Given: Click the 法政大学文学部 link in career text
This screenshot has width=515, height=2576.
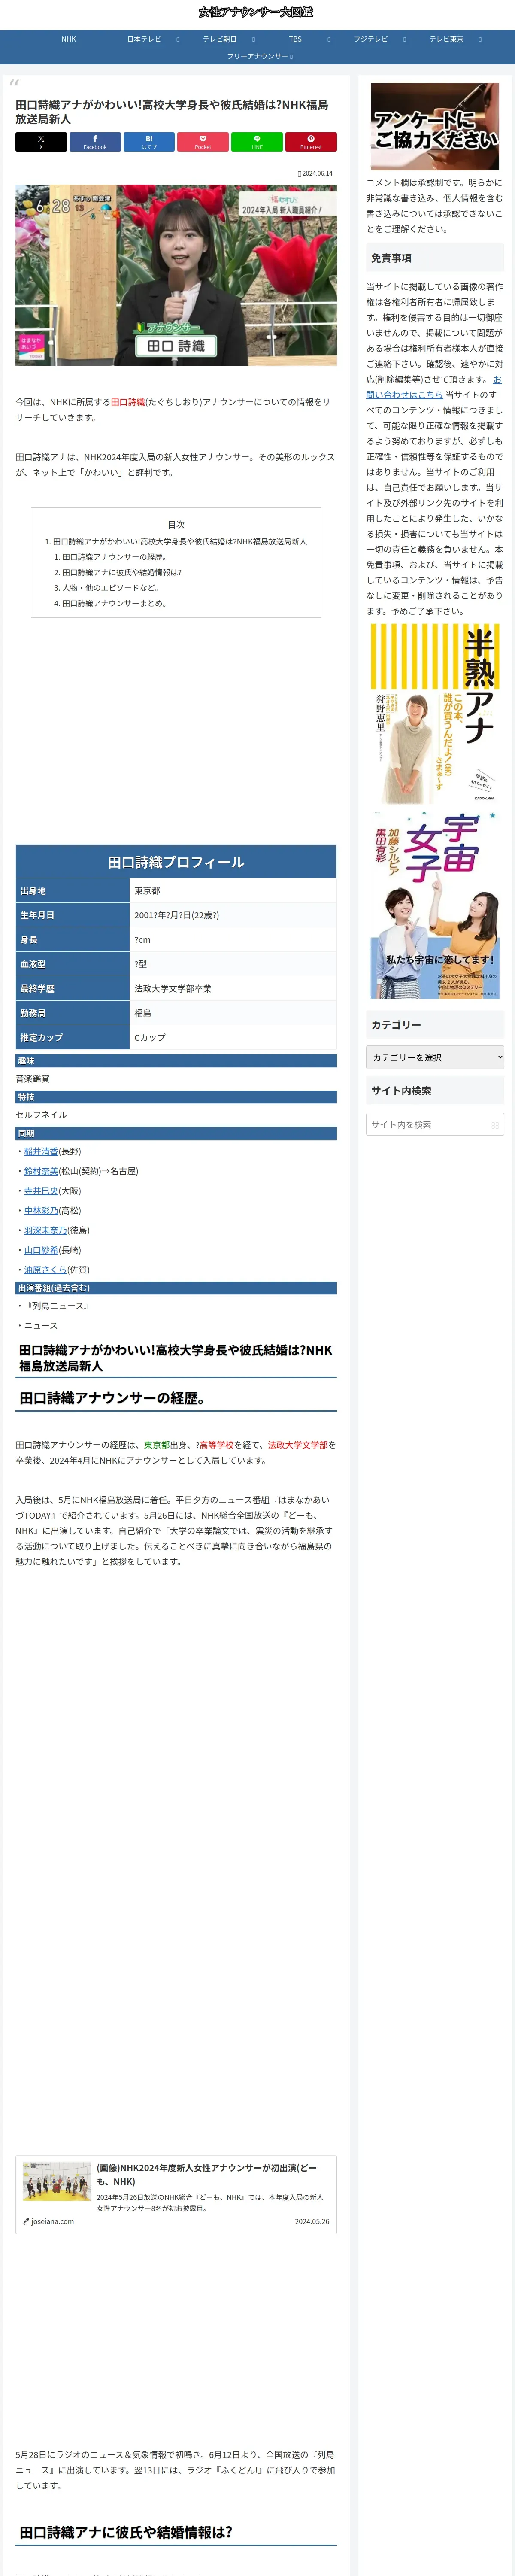Looking at the screenshot, I should (x=298, y=1445).
